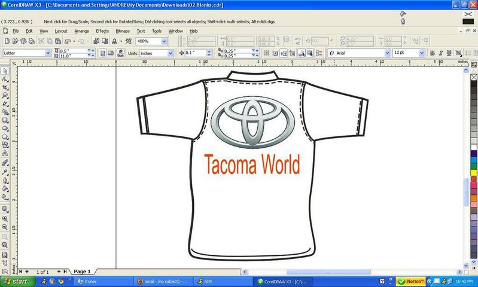The width and height of the screenshot is (478, 287).
Task: Select the Fill bucket tool
Action: pyautogui.click(x=5, y=188)
